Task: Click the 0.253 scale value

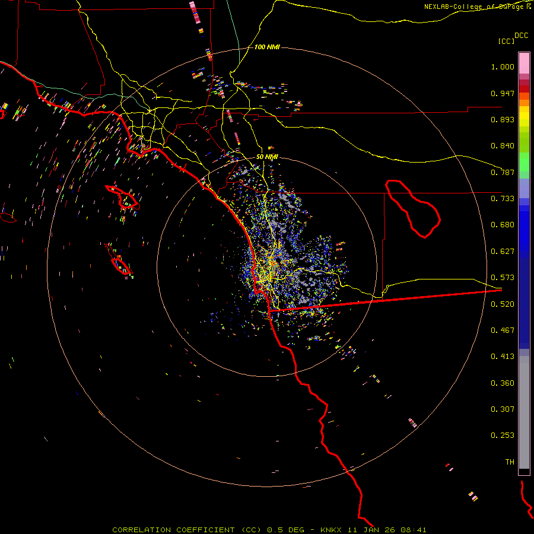Action: [503, 436]
